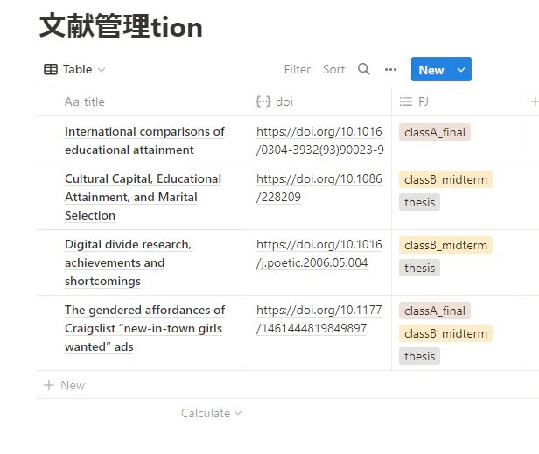Click the table grid icon beside Table
The height and width of the screenshot is (454, 539).
click(x=51, y=69)
